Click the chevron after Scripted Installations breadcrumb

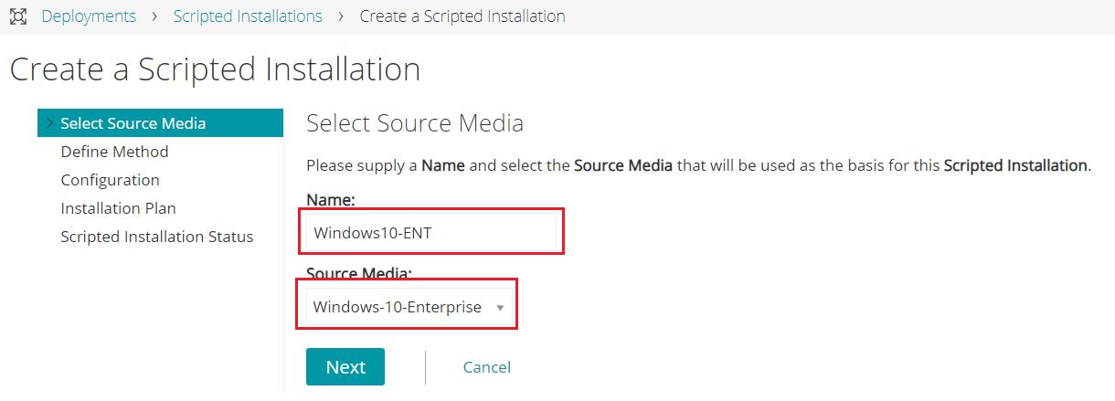[341, 16]
